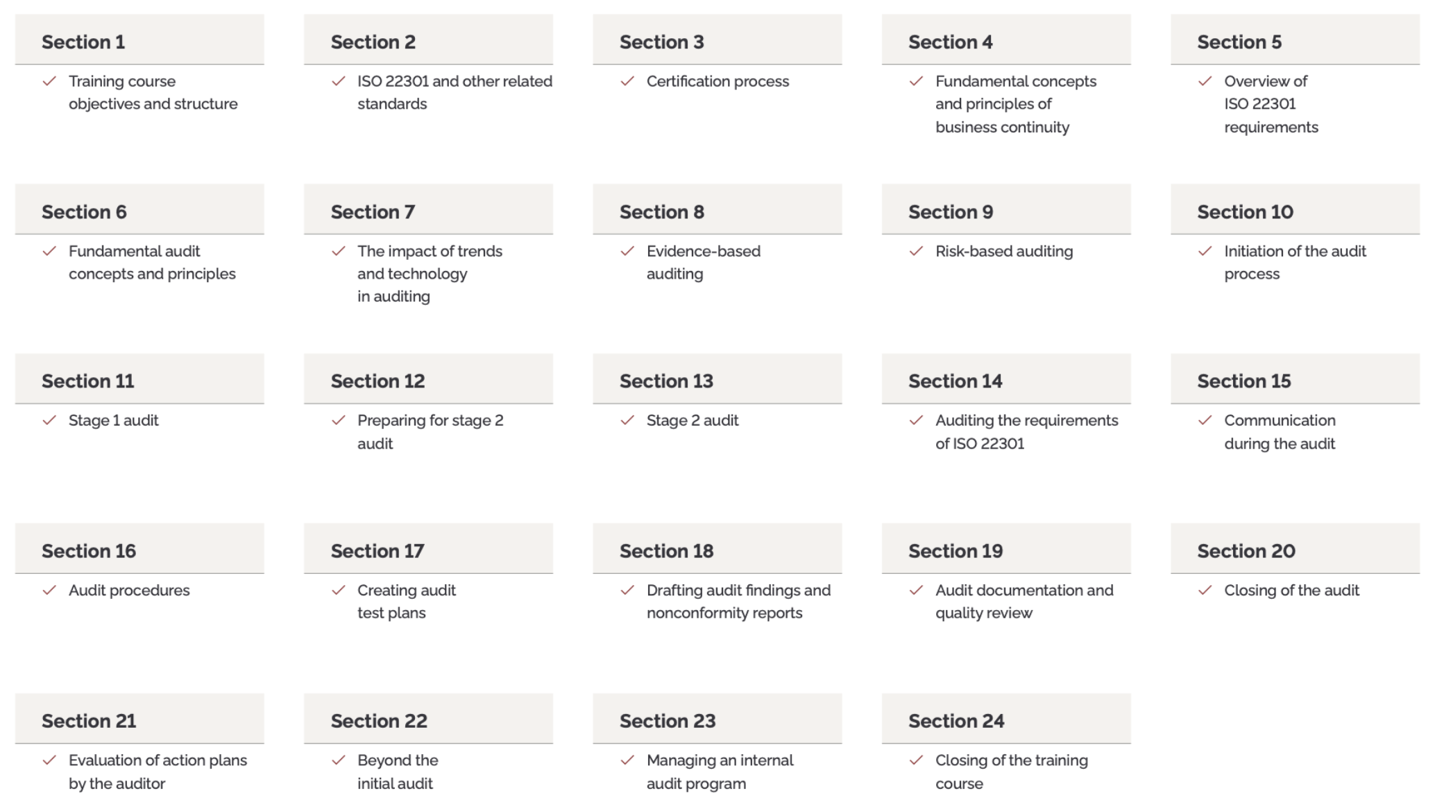
Task: Click the checkmark beside Certification process
Action: (627, 82)
